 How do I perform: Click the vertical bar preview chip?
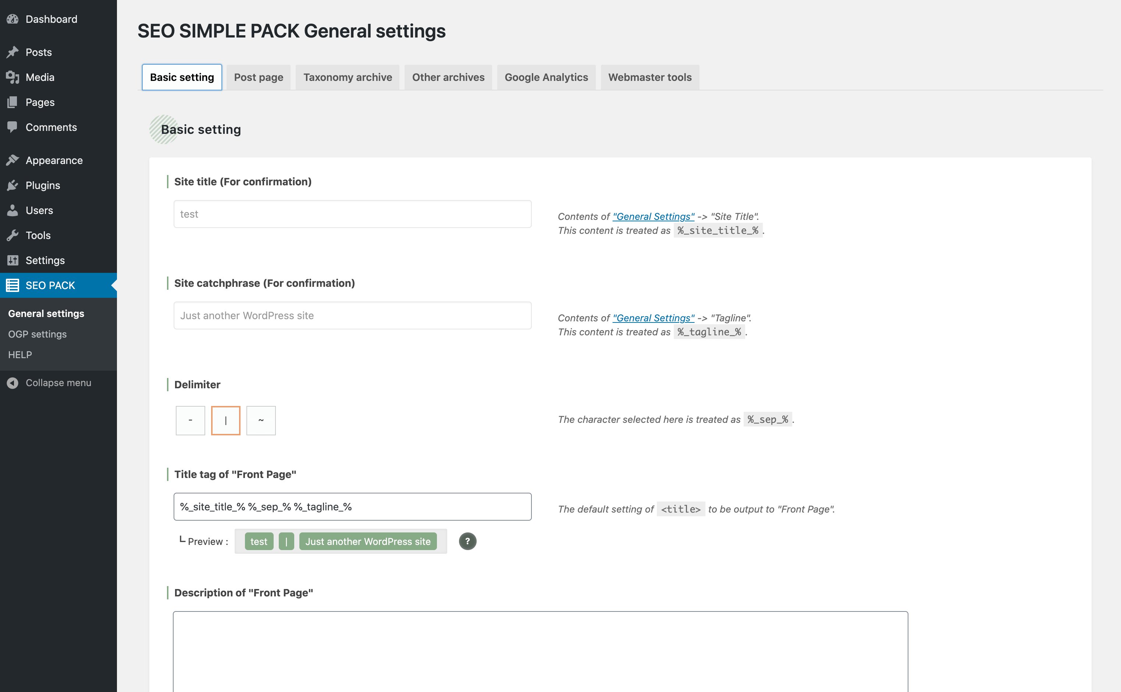point(286,541)
